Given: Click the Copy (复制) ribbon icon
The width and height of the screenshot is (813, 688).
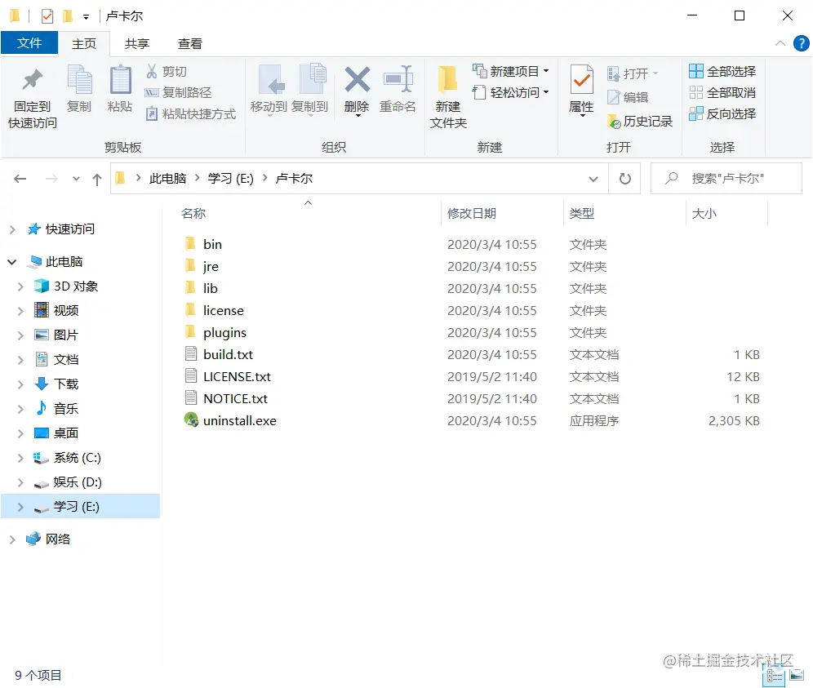Looking at the screenshot, I should tap(79, 80).
